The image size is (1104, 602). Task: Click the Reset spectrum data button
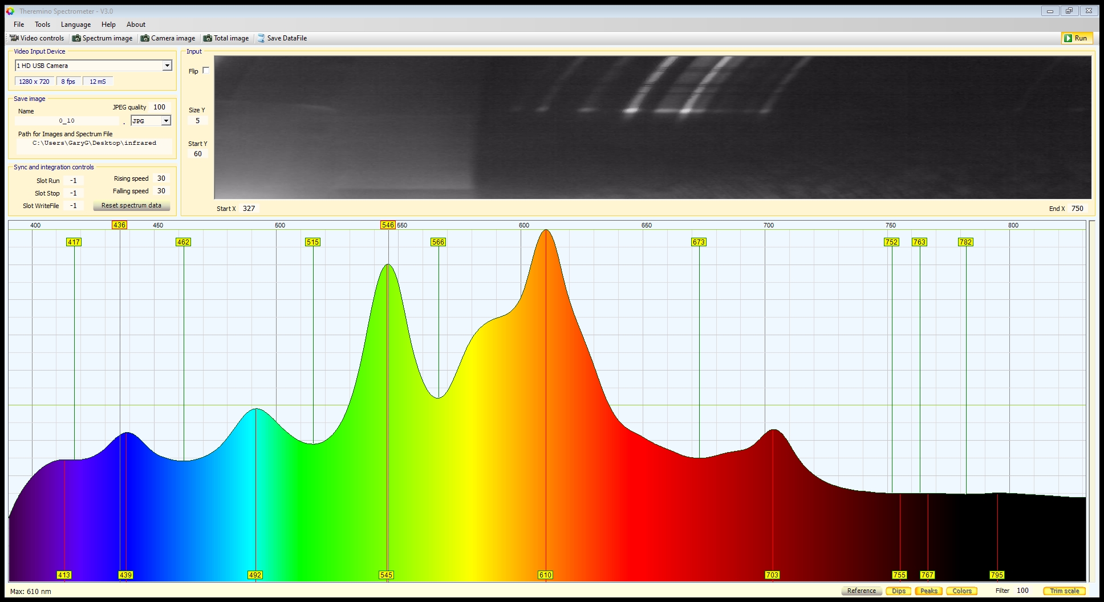click(x=131, y=205)
